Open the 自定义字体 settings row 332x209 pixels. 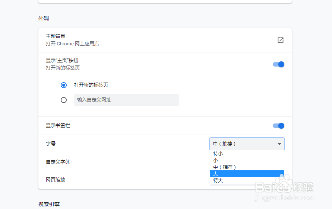pos(58,162)
